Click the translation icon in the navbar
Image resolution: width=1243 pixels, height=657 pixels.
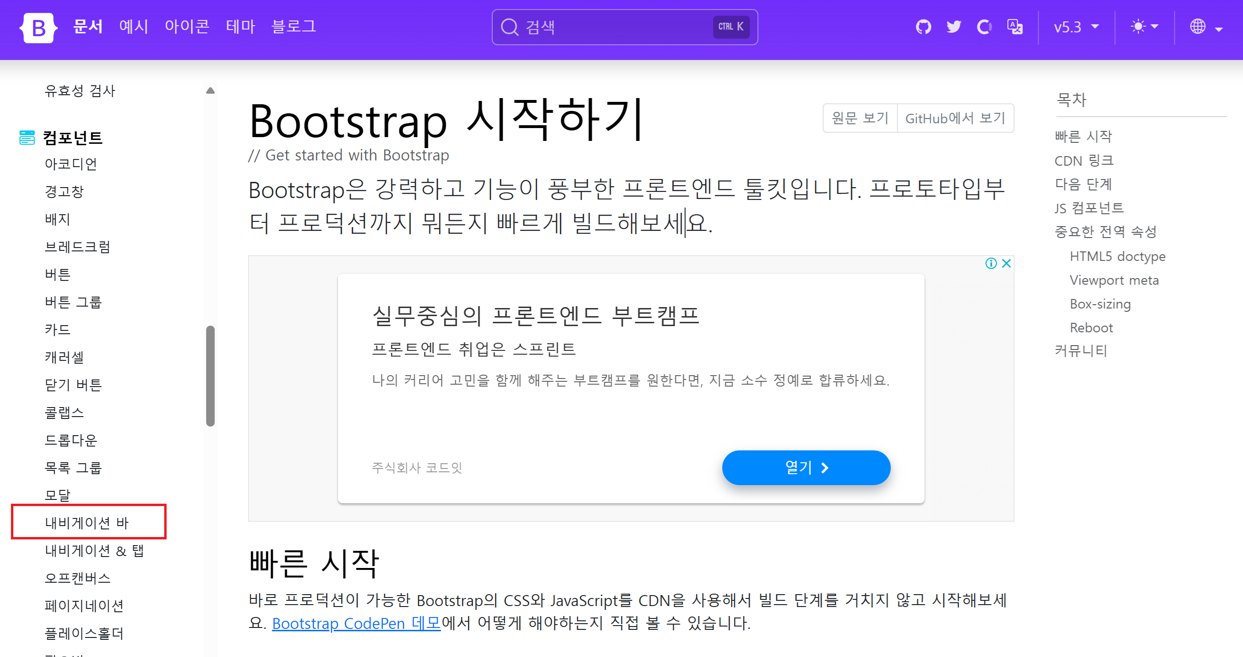click(x=1015, y=27)
